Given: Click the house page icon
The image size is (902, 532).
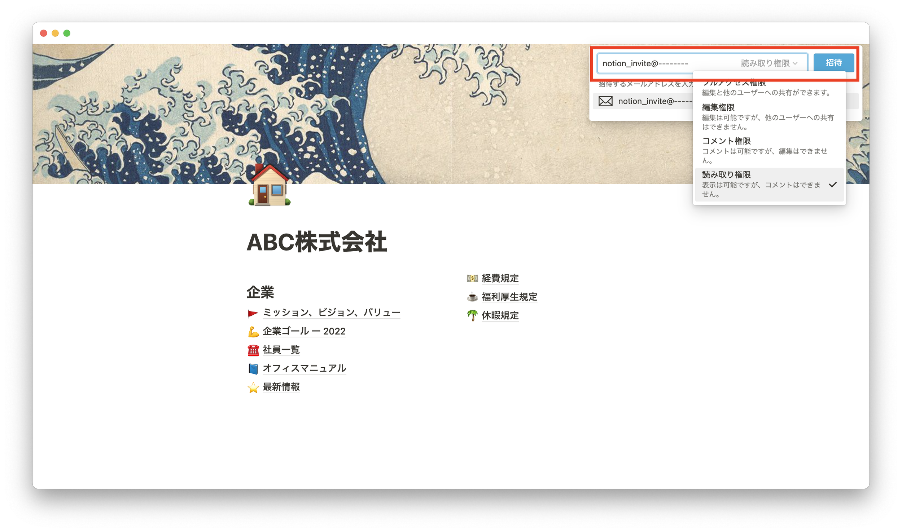Looking at the screenshot, I should click(x=270, y=186).
